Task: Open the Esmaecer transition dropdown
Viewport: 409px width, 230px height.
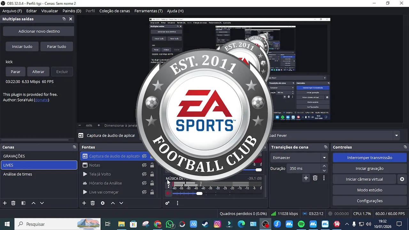Action: (299, 158)
